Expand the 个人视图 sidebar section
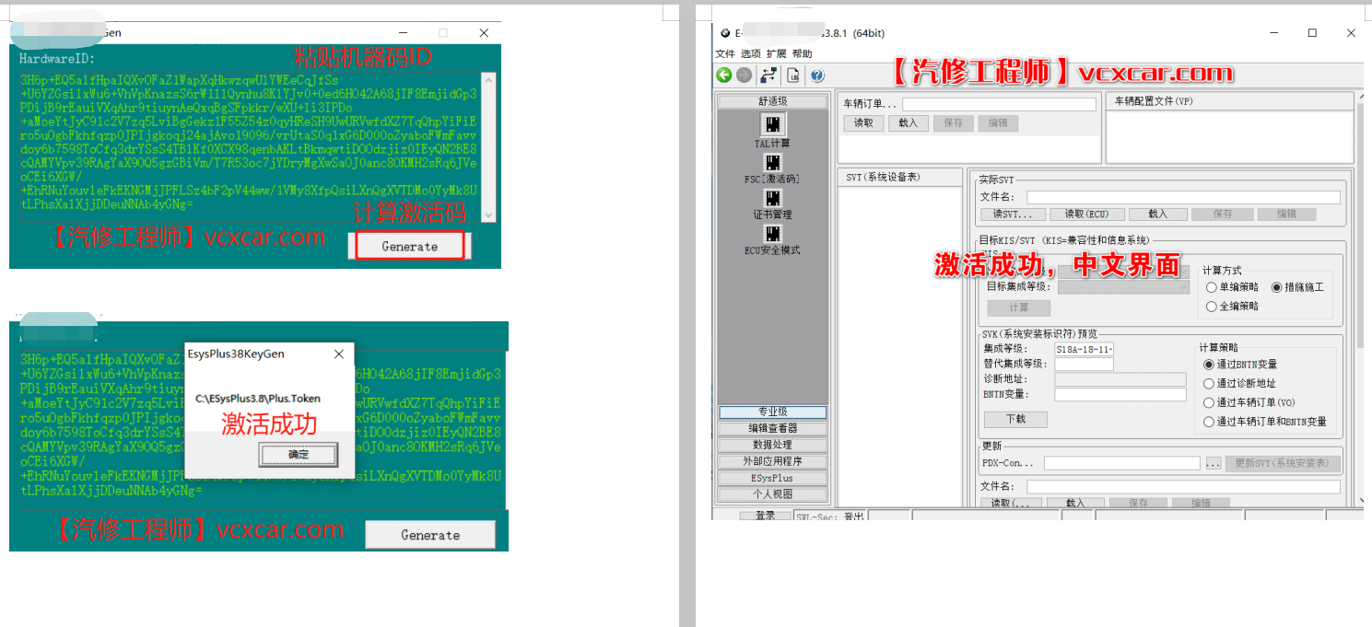This screenshot has width=1372, height=627. tap(772, 494)
